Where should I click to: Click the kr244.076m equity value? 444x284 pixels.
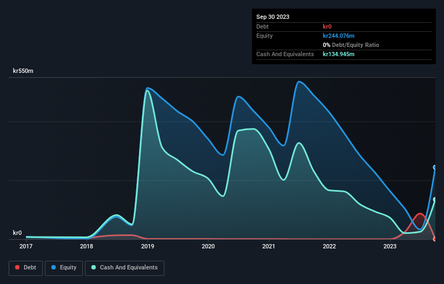pyautogui.click(x=339, y=36)
